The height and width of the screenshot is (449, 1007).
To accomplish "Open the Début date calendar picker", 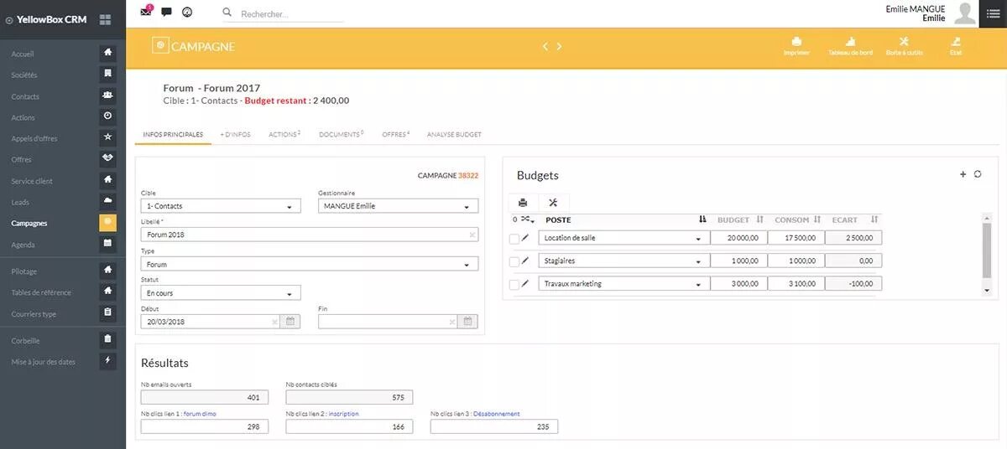I will pyautogui.click(x=290, y=321).
